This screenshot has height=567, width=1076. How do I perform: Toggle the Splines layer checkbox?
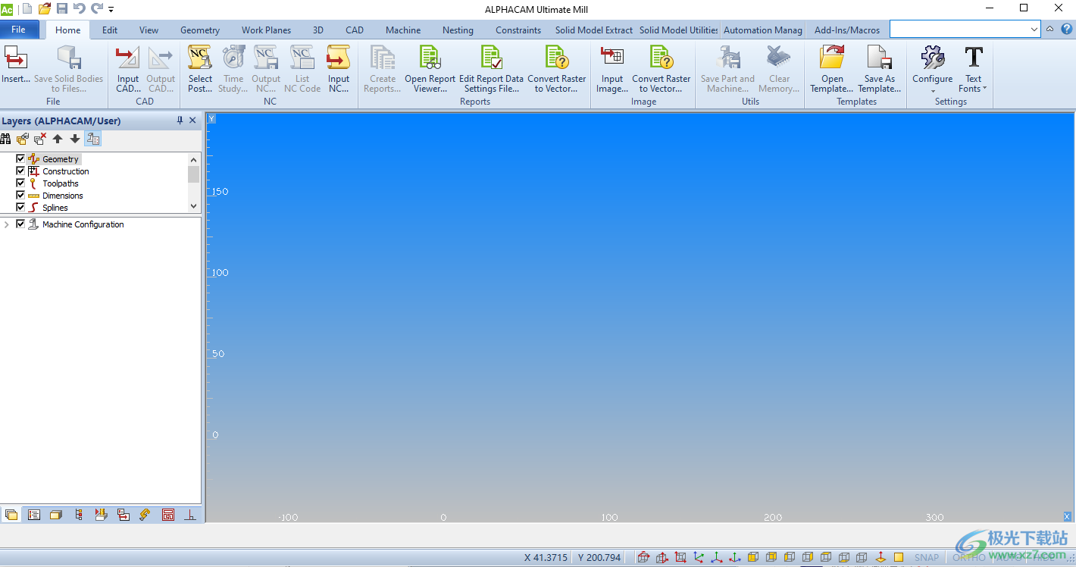[20, 208]
